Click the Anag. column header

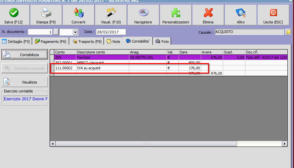pos(148,52)
